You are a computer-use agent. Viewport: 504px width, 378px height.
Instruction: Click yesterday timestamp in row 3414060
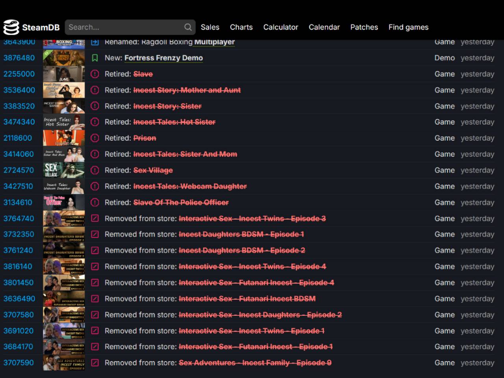[x=477, y=154]
